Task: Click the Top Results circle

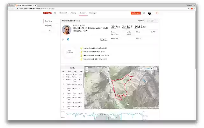Action: (69, 52)
